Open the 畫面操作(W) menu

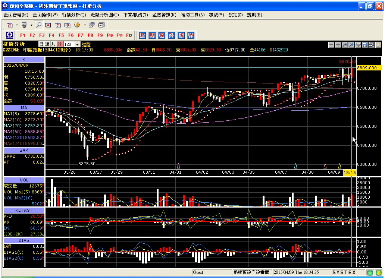point(45,15)
